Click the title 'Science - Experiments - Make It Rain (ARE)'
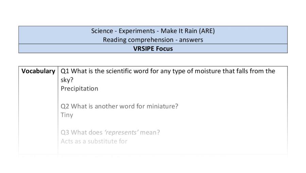 [x=153, y=31]
